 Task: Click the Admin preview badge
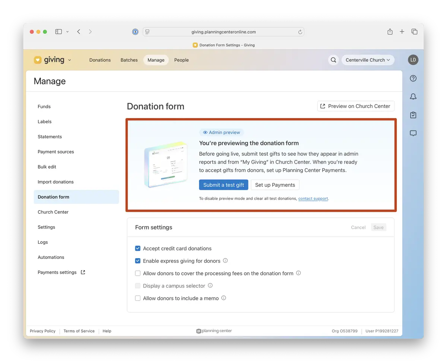(x=222, y=132)
